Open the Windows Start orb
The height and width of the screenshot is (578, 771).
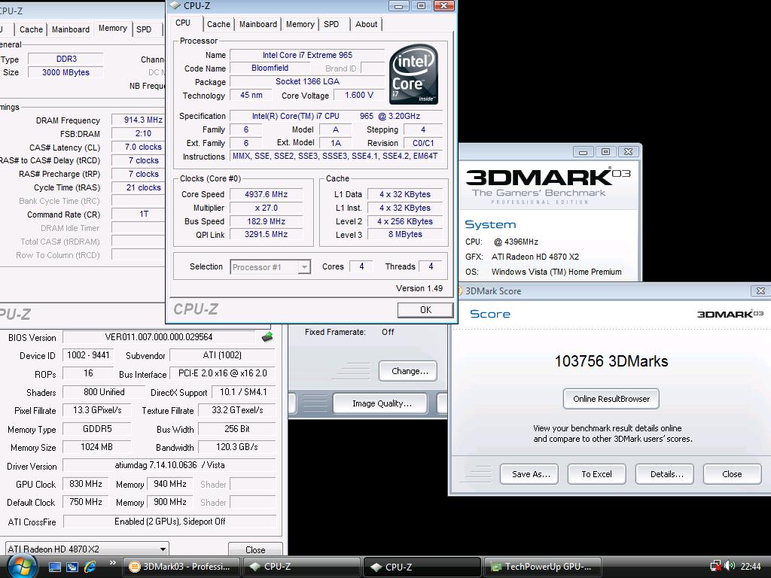[x=21, y=567]
